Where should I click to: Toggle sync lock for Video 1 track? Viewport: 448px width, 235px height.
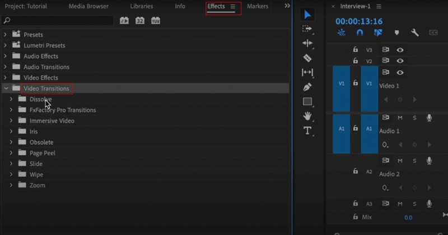coord(385,72)
